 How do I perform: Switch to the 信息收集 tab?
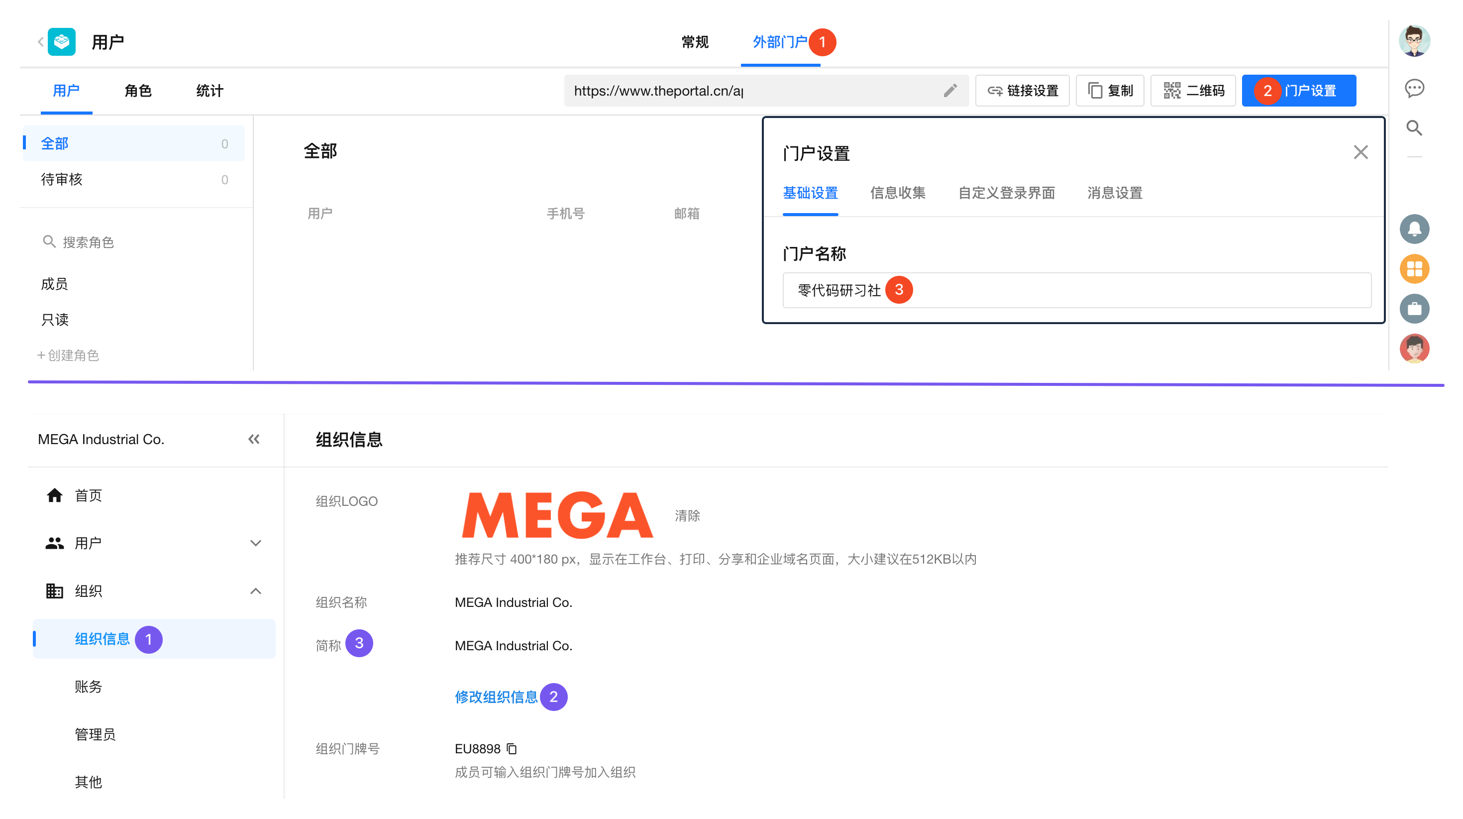tap(897, 193)
